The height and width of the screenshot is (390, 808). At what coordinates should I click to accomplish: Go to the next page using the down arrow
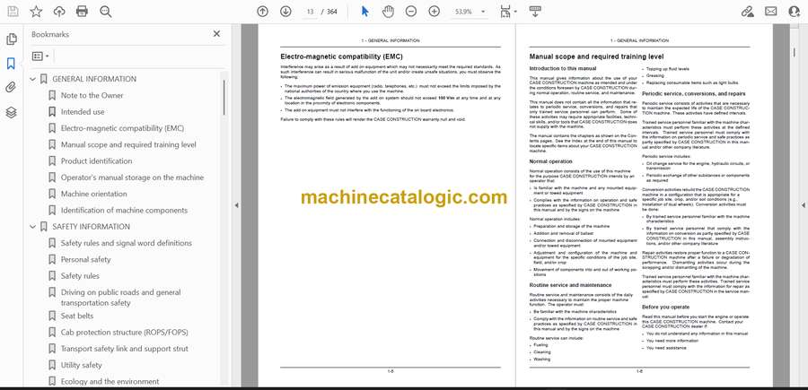tap(285, 12)
